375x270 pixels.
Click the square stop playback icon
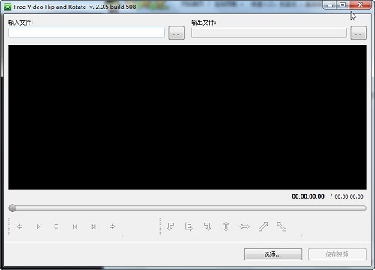56,226
